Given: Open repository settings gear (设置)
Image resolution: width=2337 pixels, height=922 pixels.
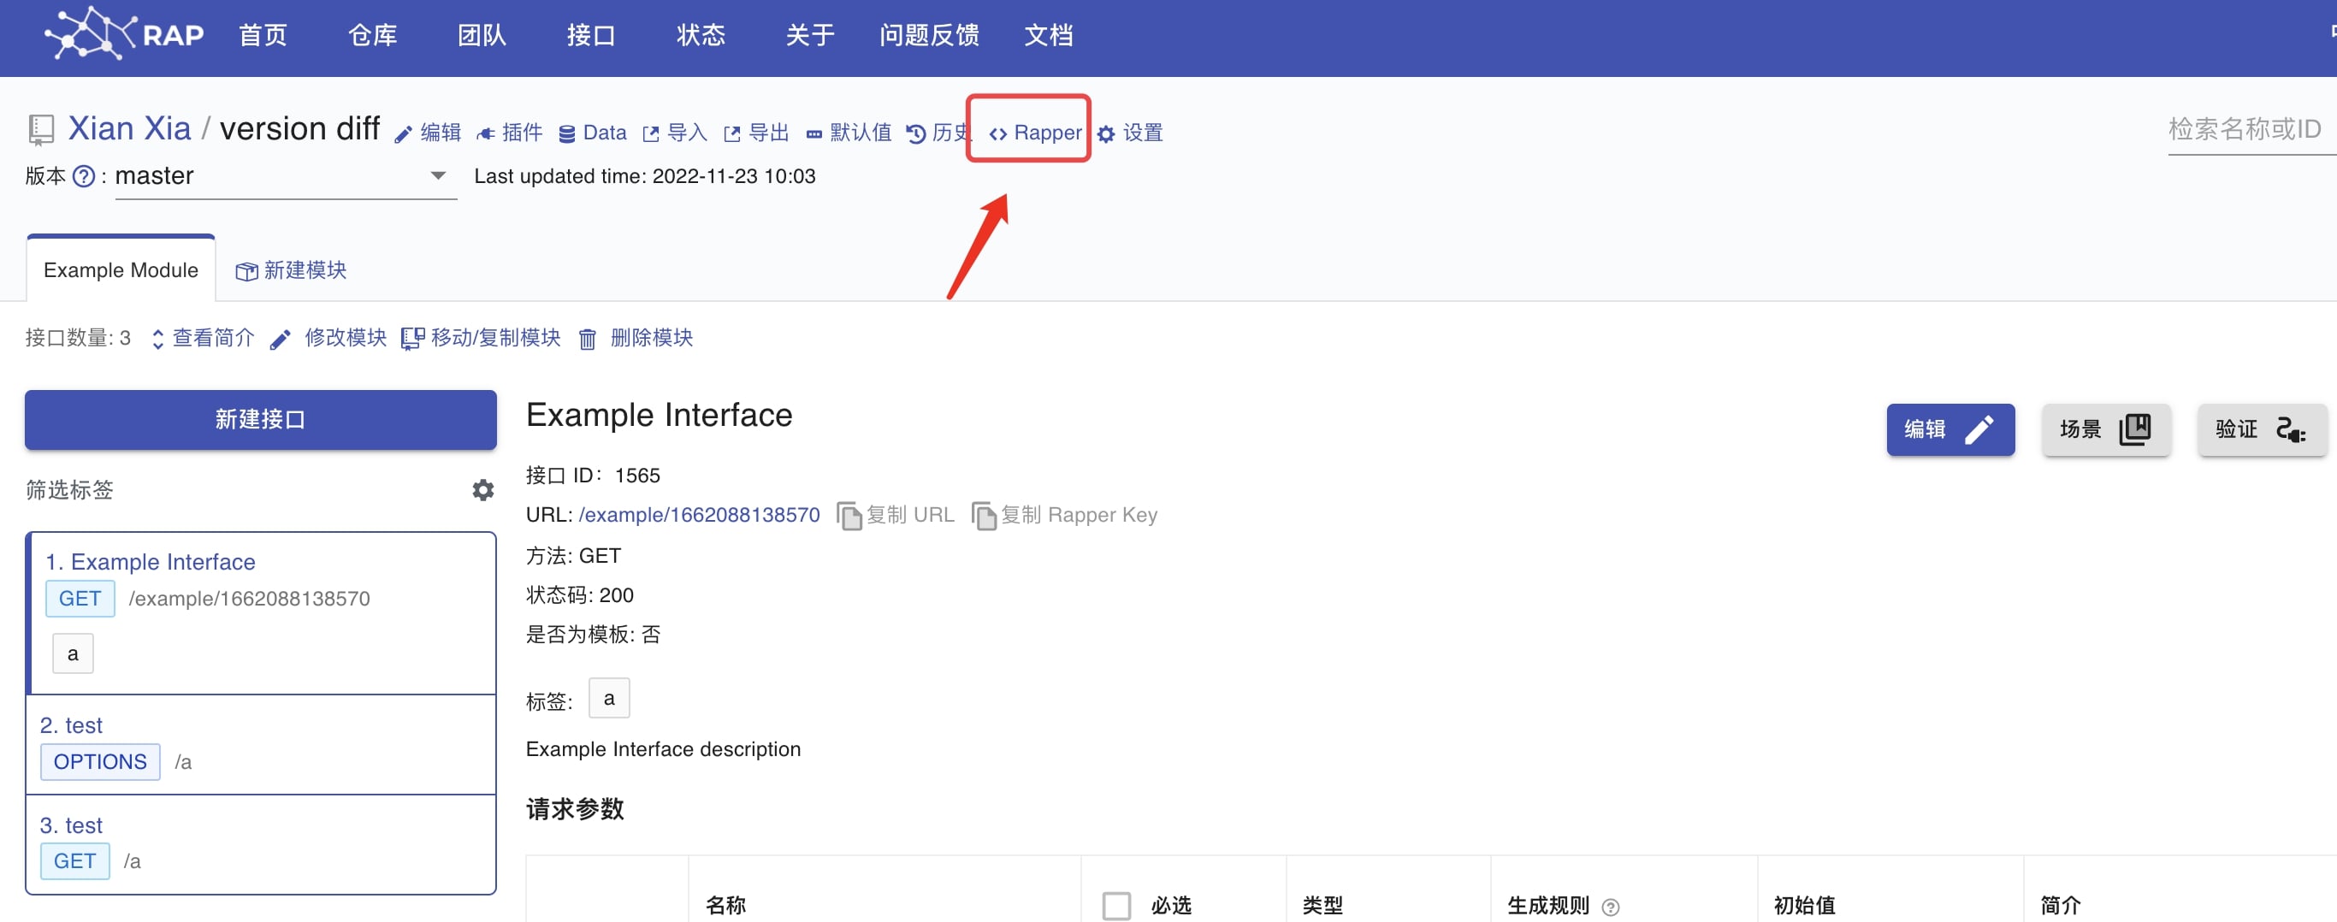Looking at the screenshot, I should (1106, 134).
